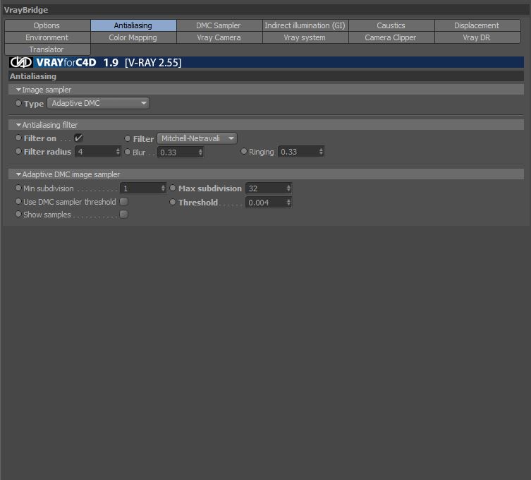This screenshot has width=531, height=480.
Task: Click the Max subdivision animation dot
Action: [x=173, y=188]
